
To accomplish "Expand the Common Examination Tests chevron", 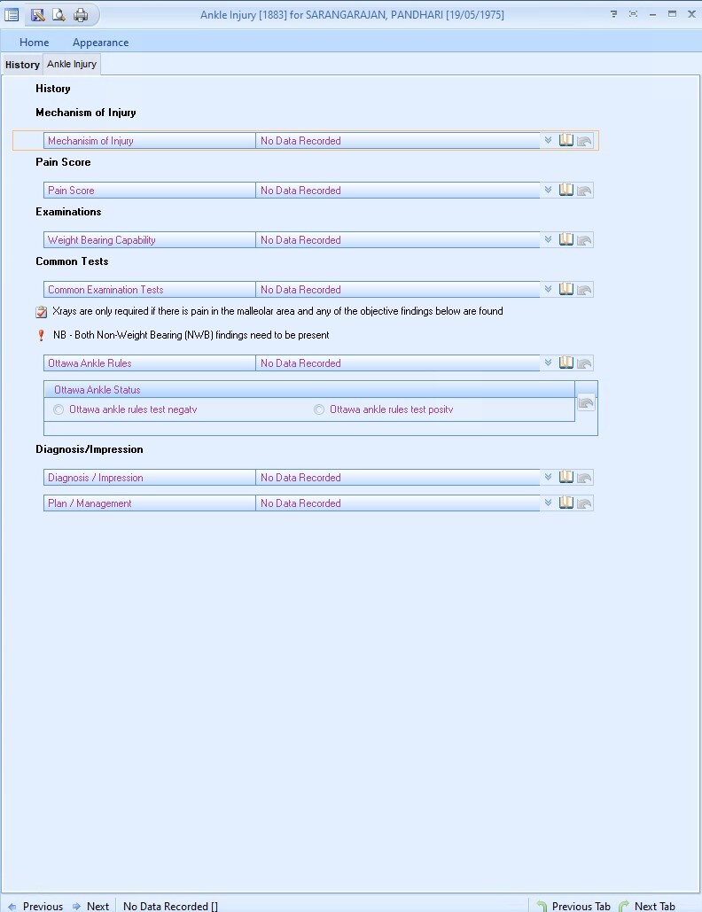I will tap(548, 289).
